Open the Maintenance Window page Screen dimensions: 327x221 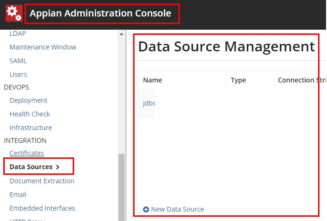coord(43,47)
